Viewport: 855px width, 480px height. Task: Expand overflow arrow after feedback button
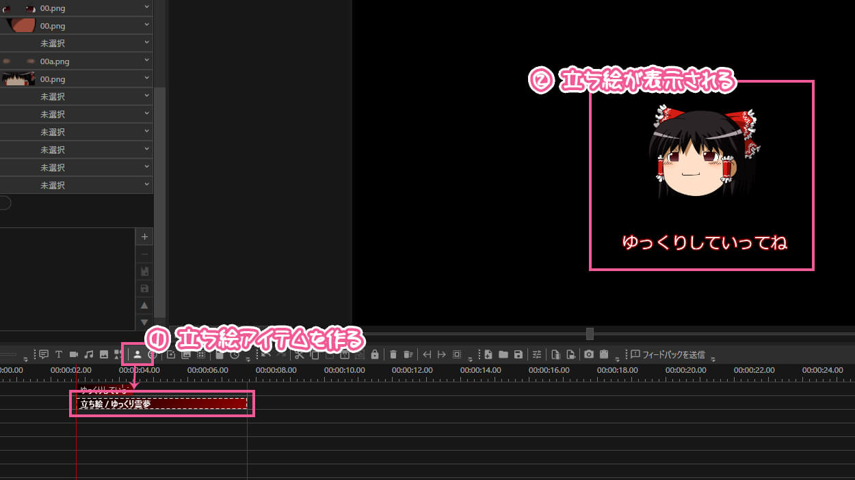tap(713, 359)
